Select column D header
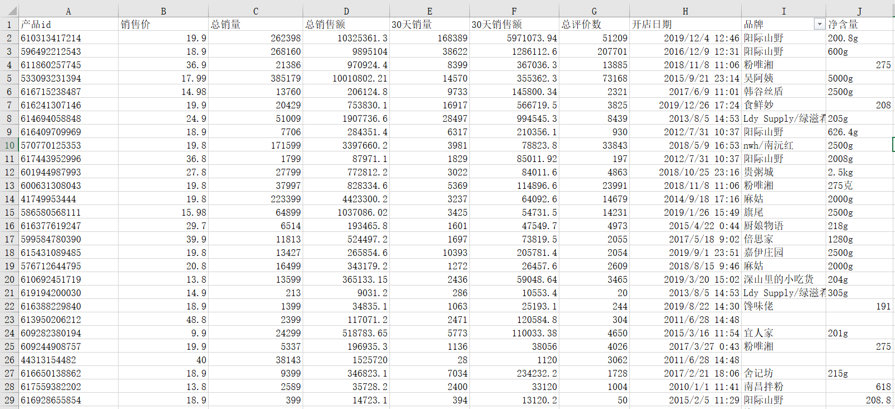The width and height of the screenshot is (895, 409). 346,11
